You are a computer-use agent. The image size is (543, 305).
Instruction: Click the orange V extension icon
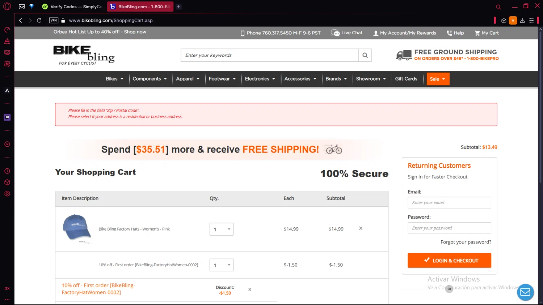point(513,21)
